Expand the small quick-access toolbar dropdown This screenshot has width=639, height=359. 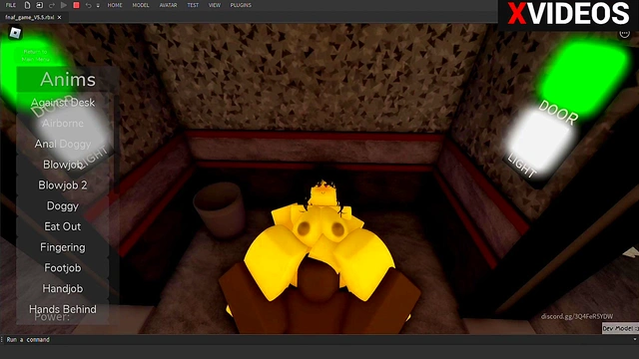[x=98, y=5]
